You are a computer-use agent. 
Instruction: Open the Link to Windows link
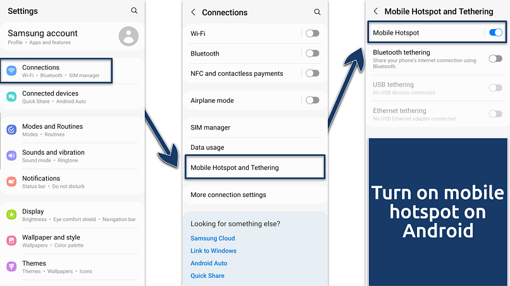(213, 251)
